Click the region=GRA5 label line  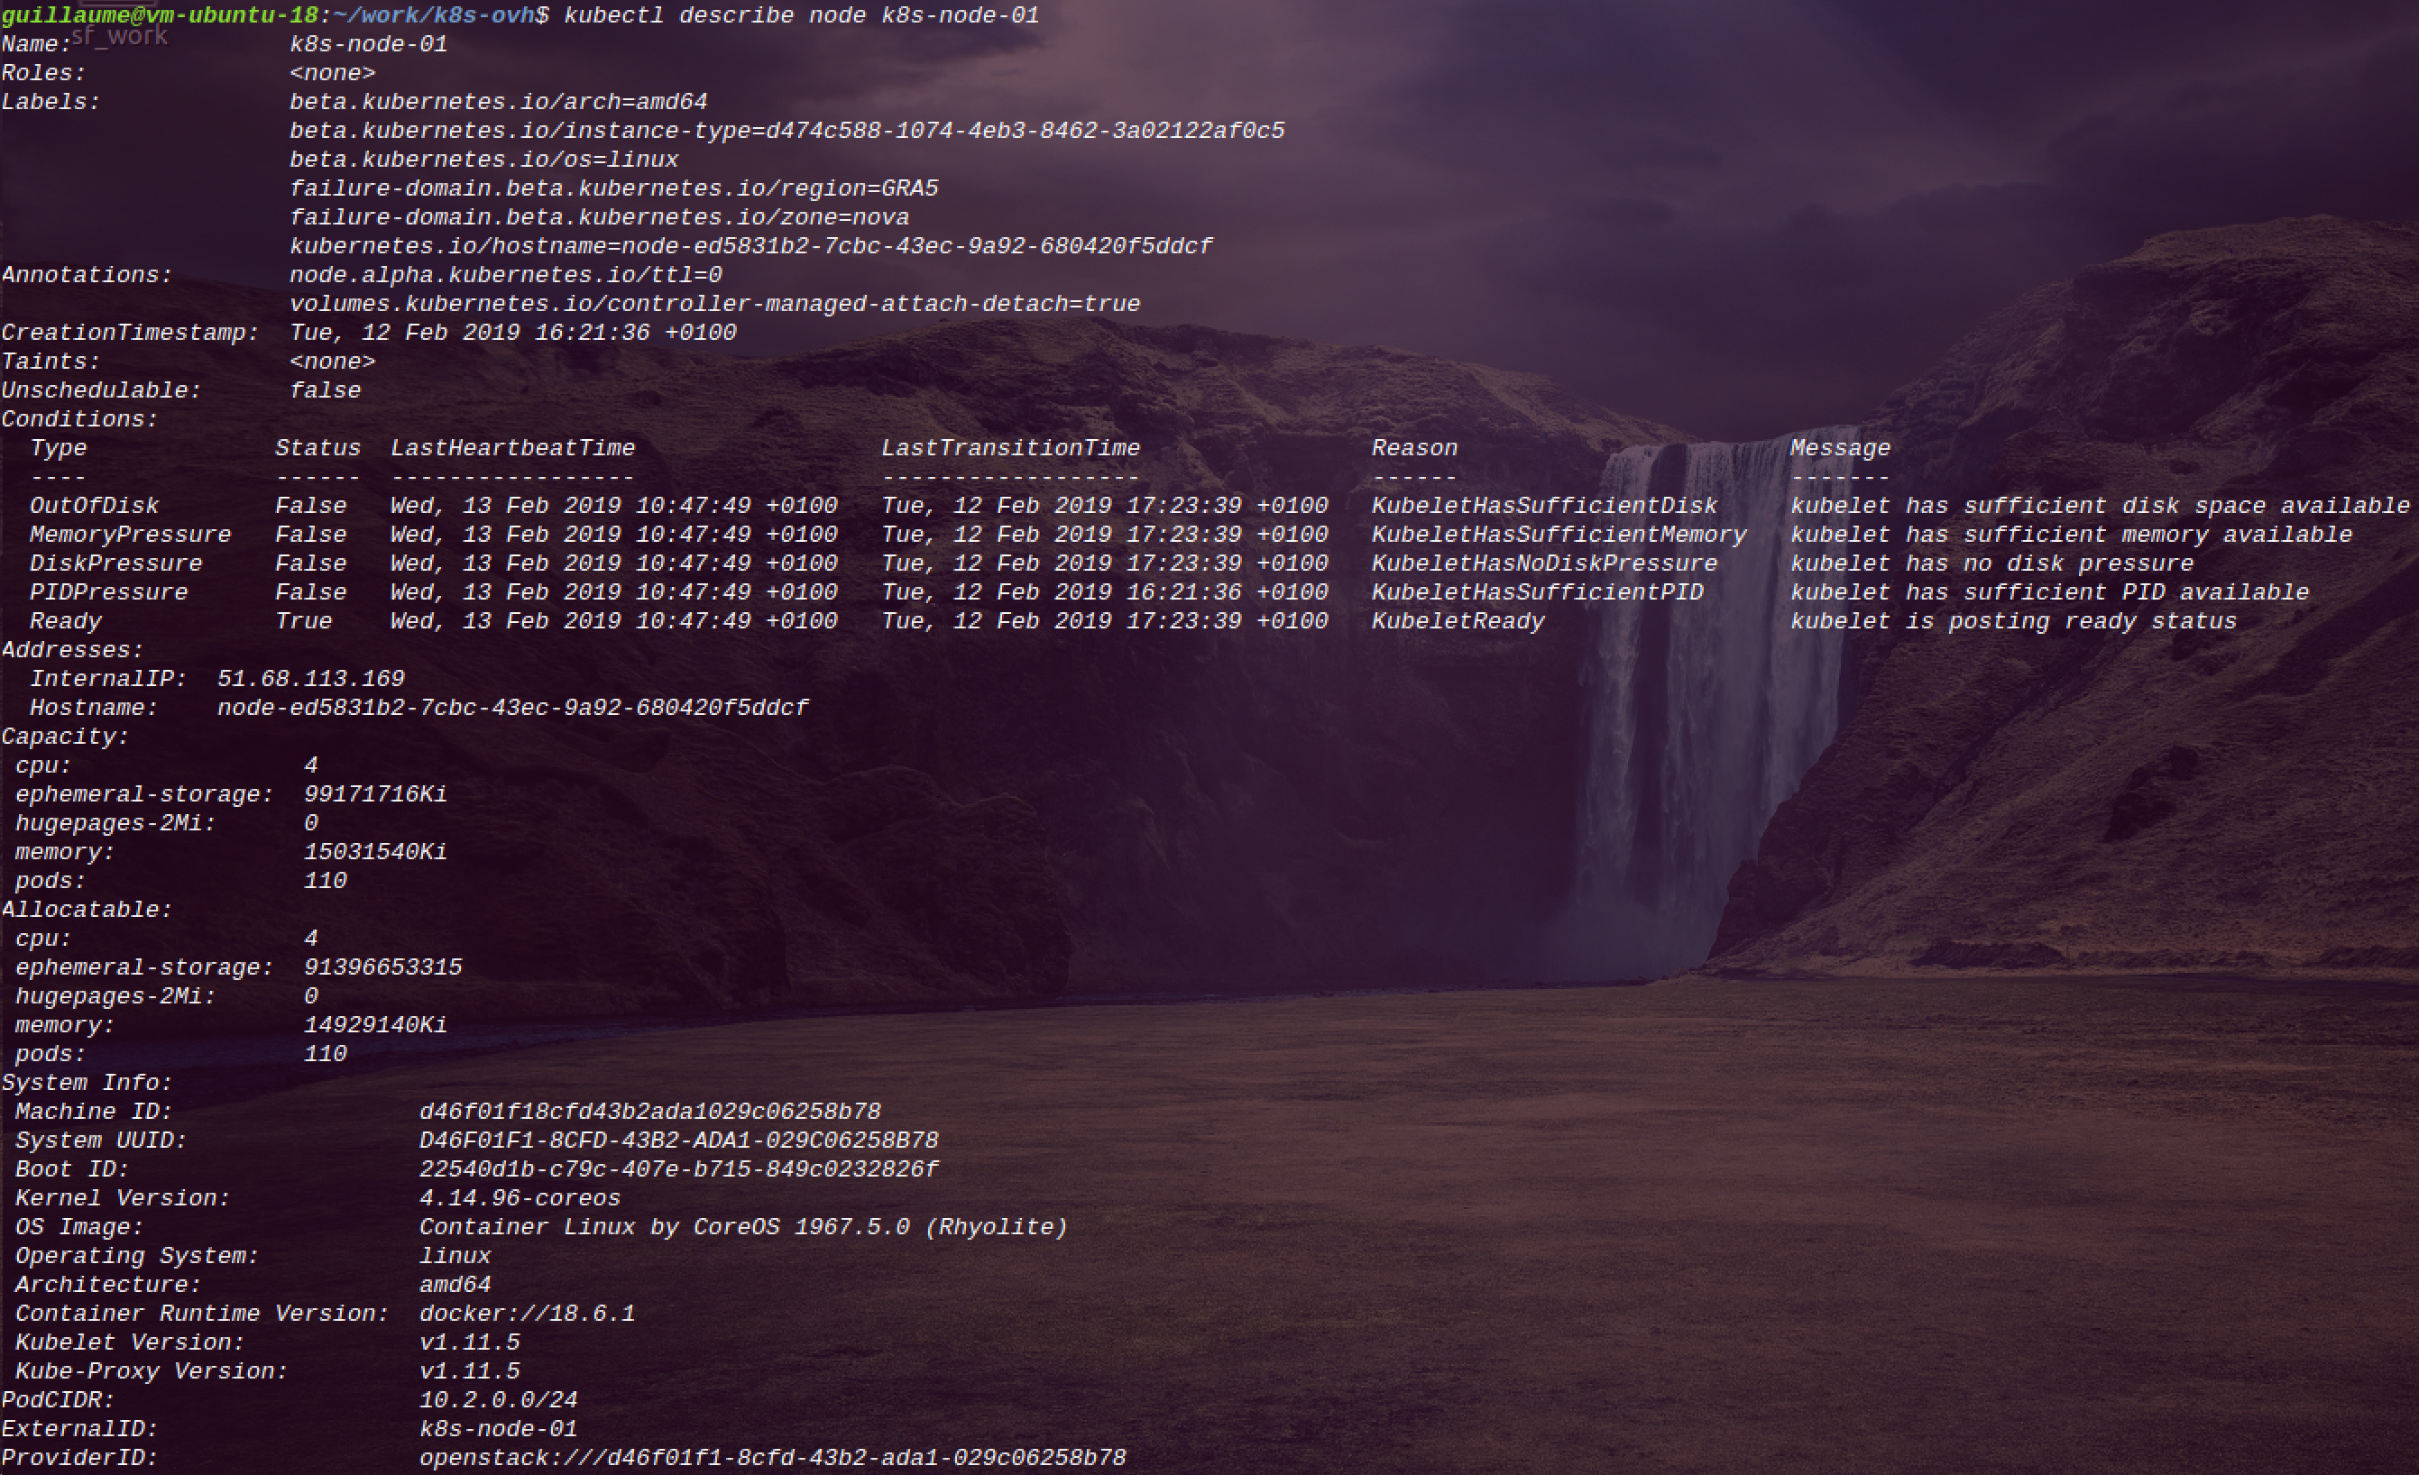613,188
